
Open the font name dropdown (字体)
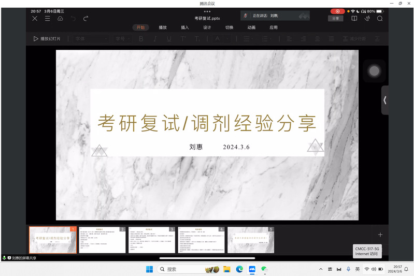(91, 39)
